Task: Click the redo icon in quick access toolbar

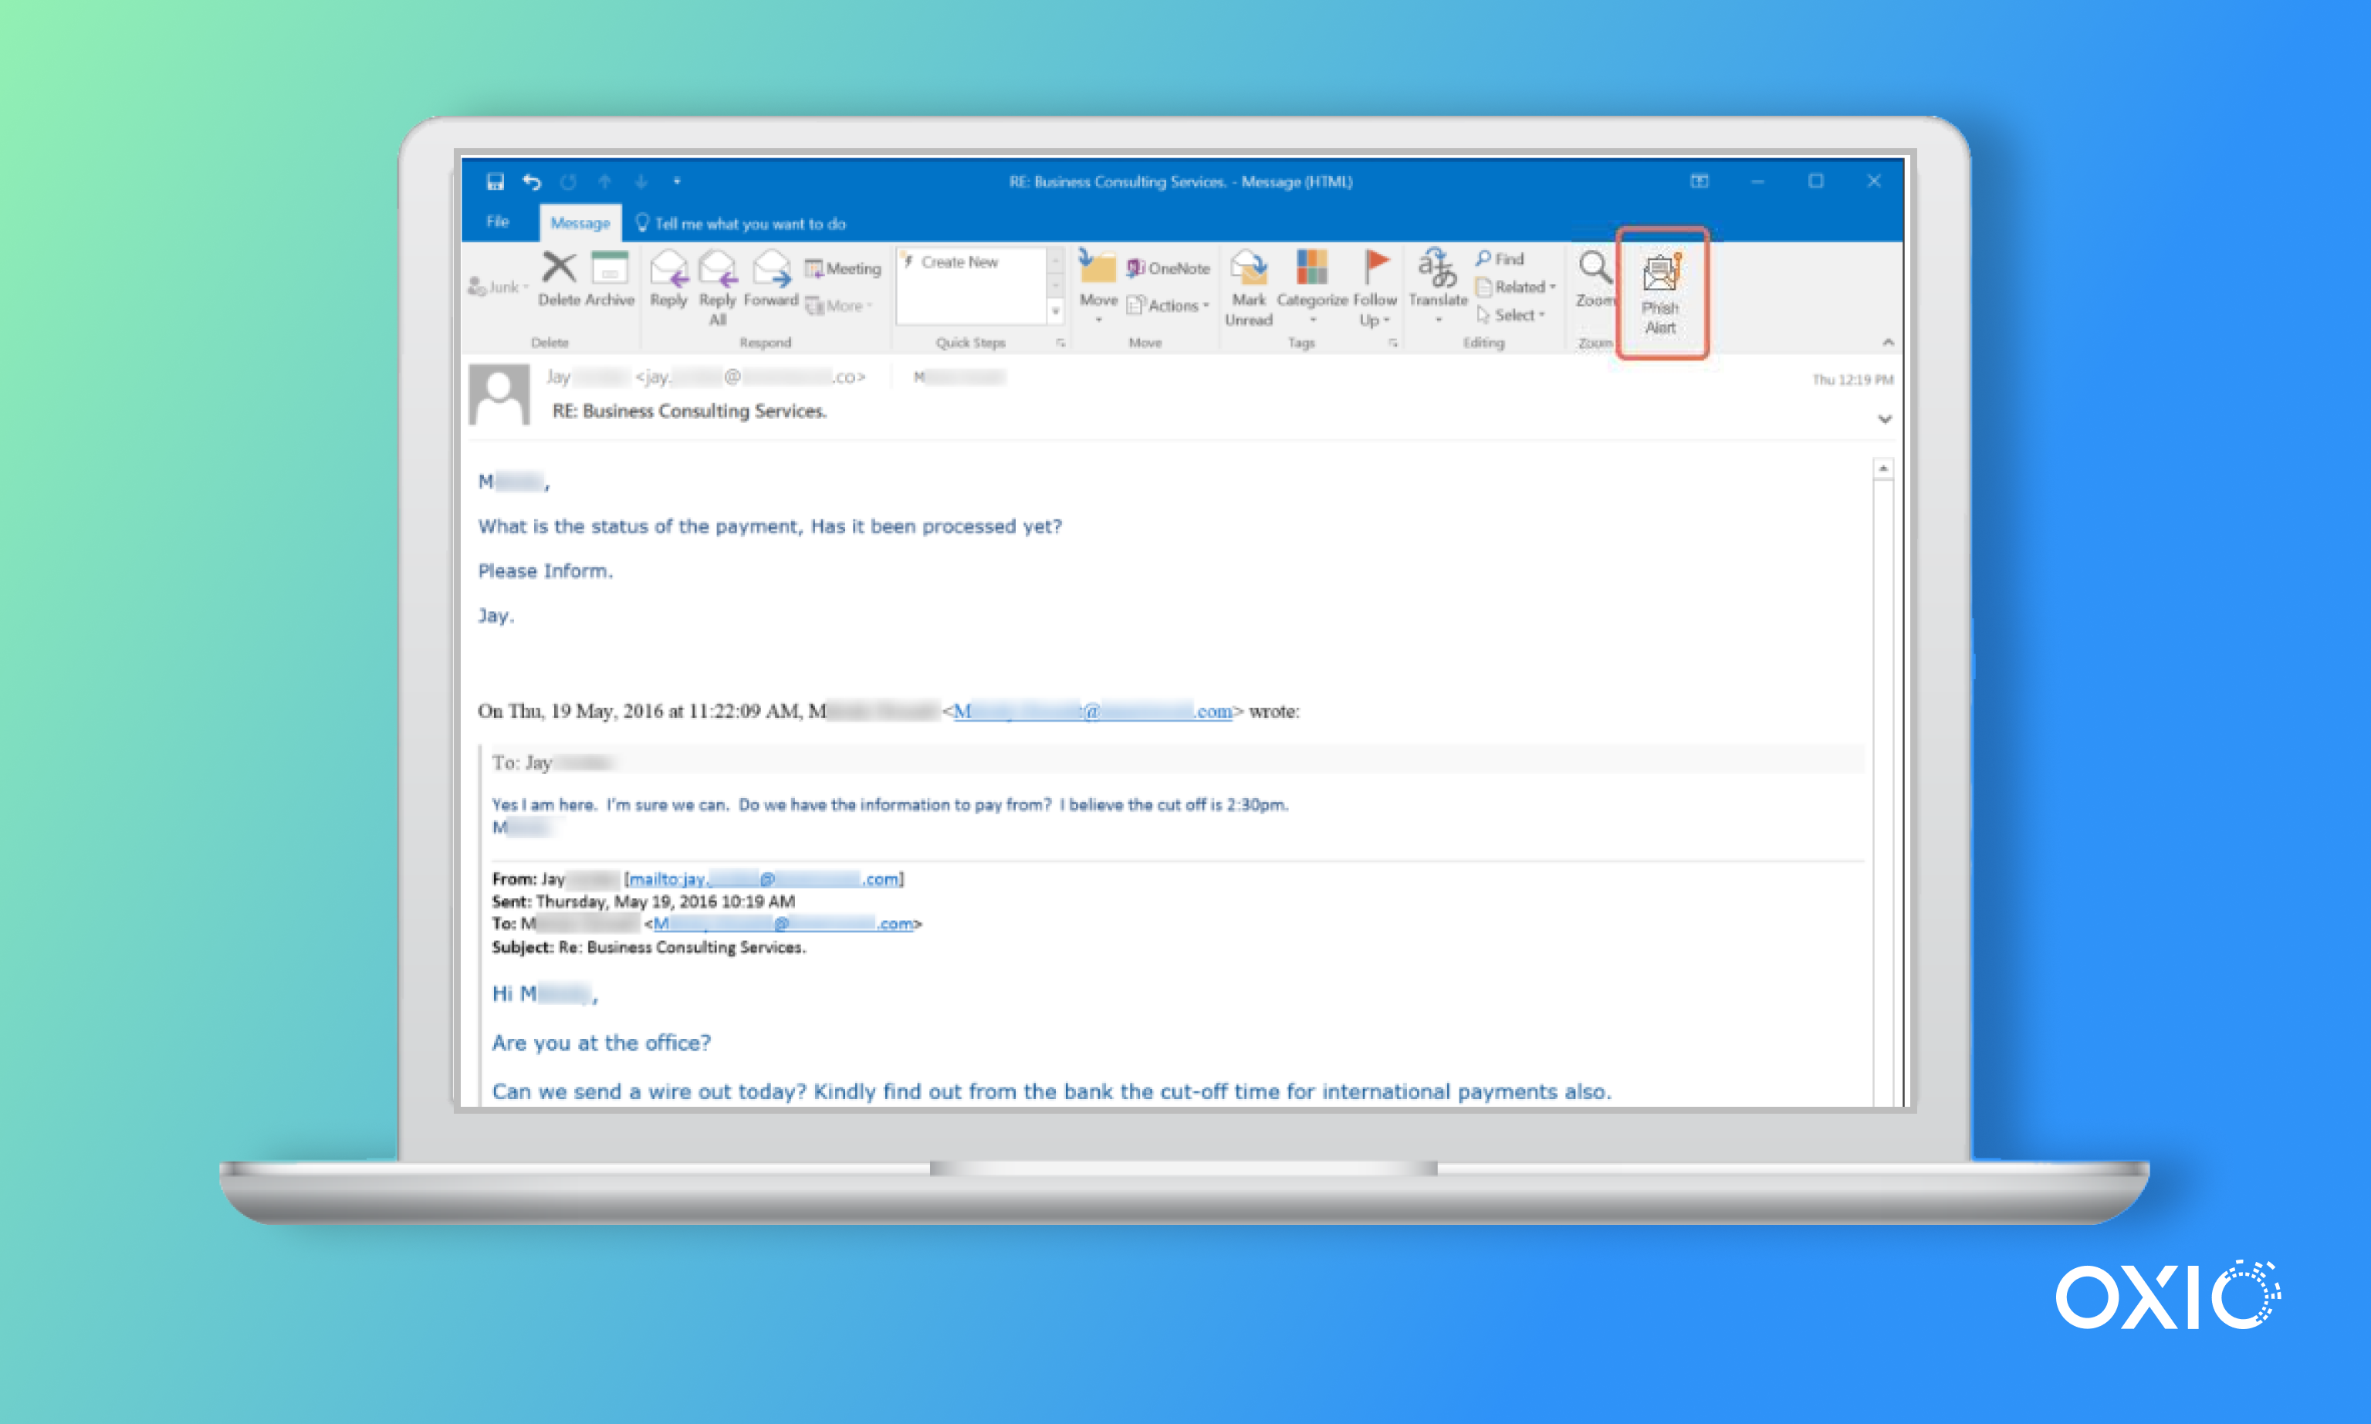Action: coord(568,181)
